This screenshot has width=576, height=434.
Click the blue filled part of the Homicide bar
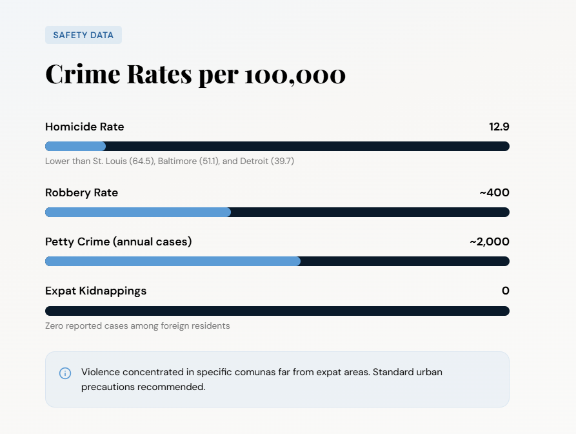coord(75,146)
